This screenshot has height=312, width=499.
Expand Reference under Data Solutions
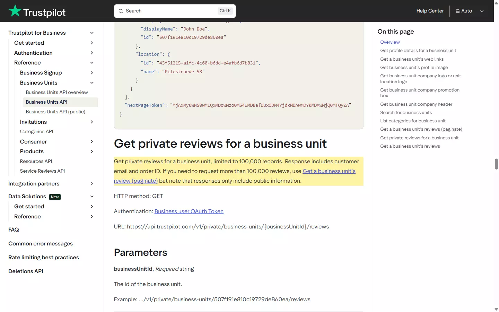[x=92, y=217]
